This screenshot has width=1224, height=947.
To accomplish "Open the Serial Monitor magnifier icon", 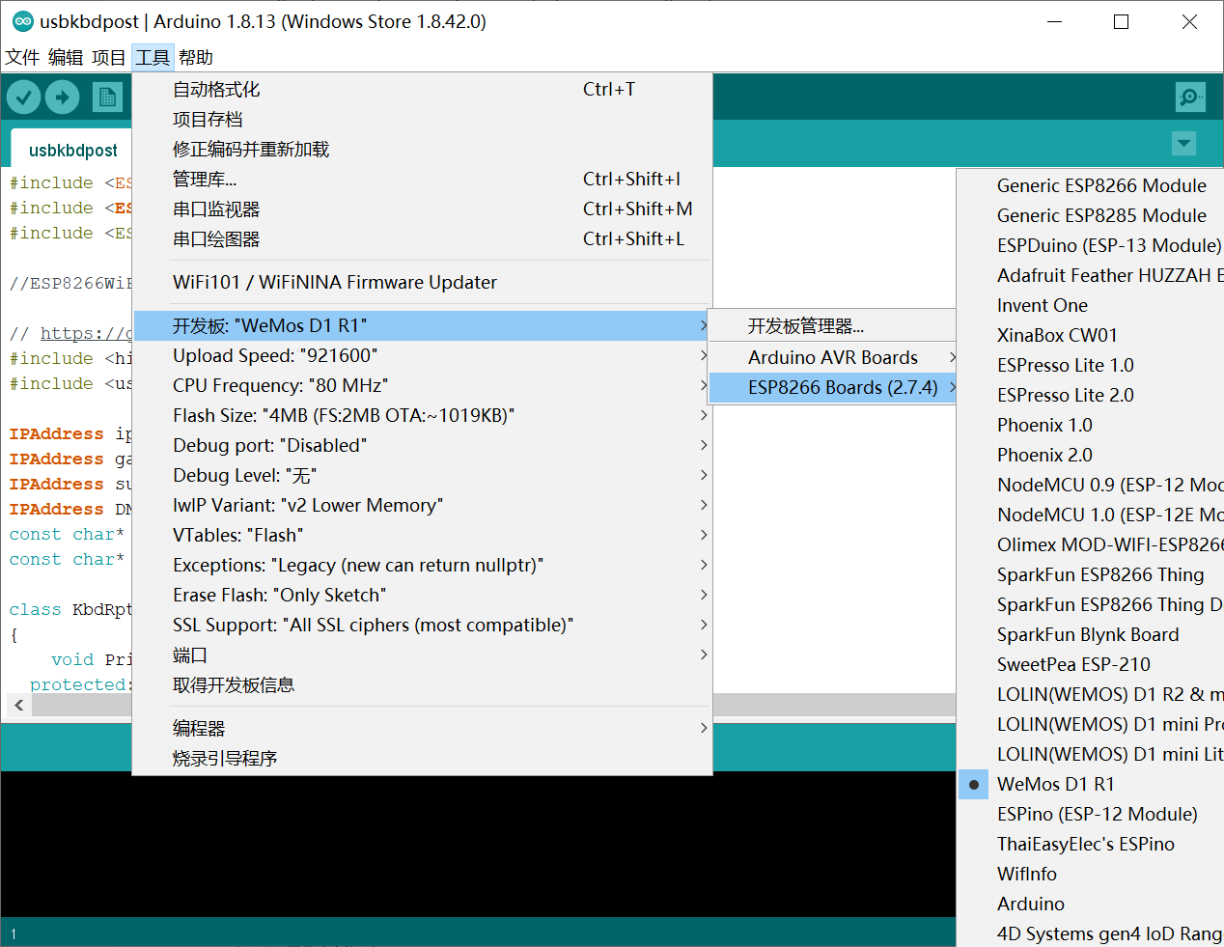I will 1190,97.
